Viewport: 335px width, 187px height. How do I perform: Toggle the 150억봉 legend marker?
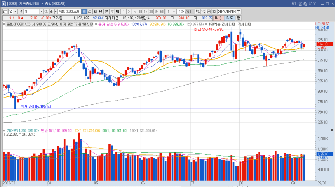coord(206,25)
